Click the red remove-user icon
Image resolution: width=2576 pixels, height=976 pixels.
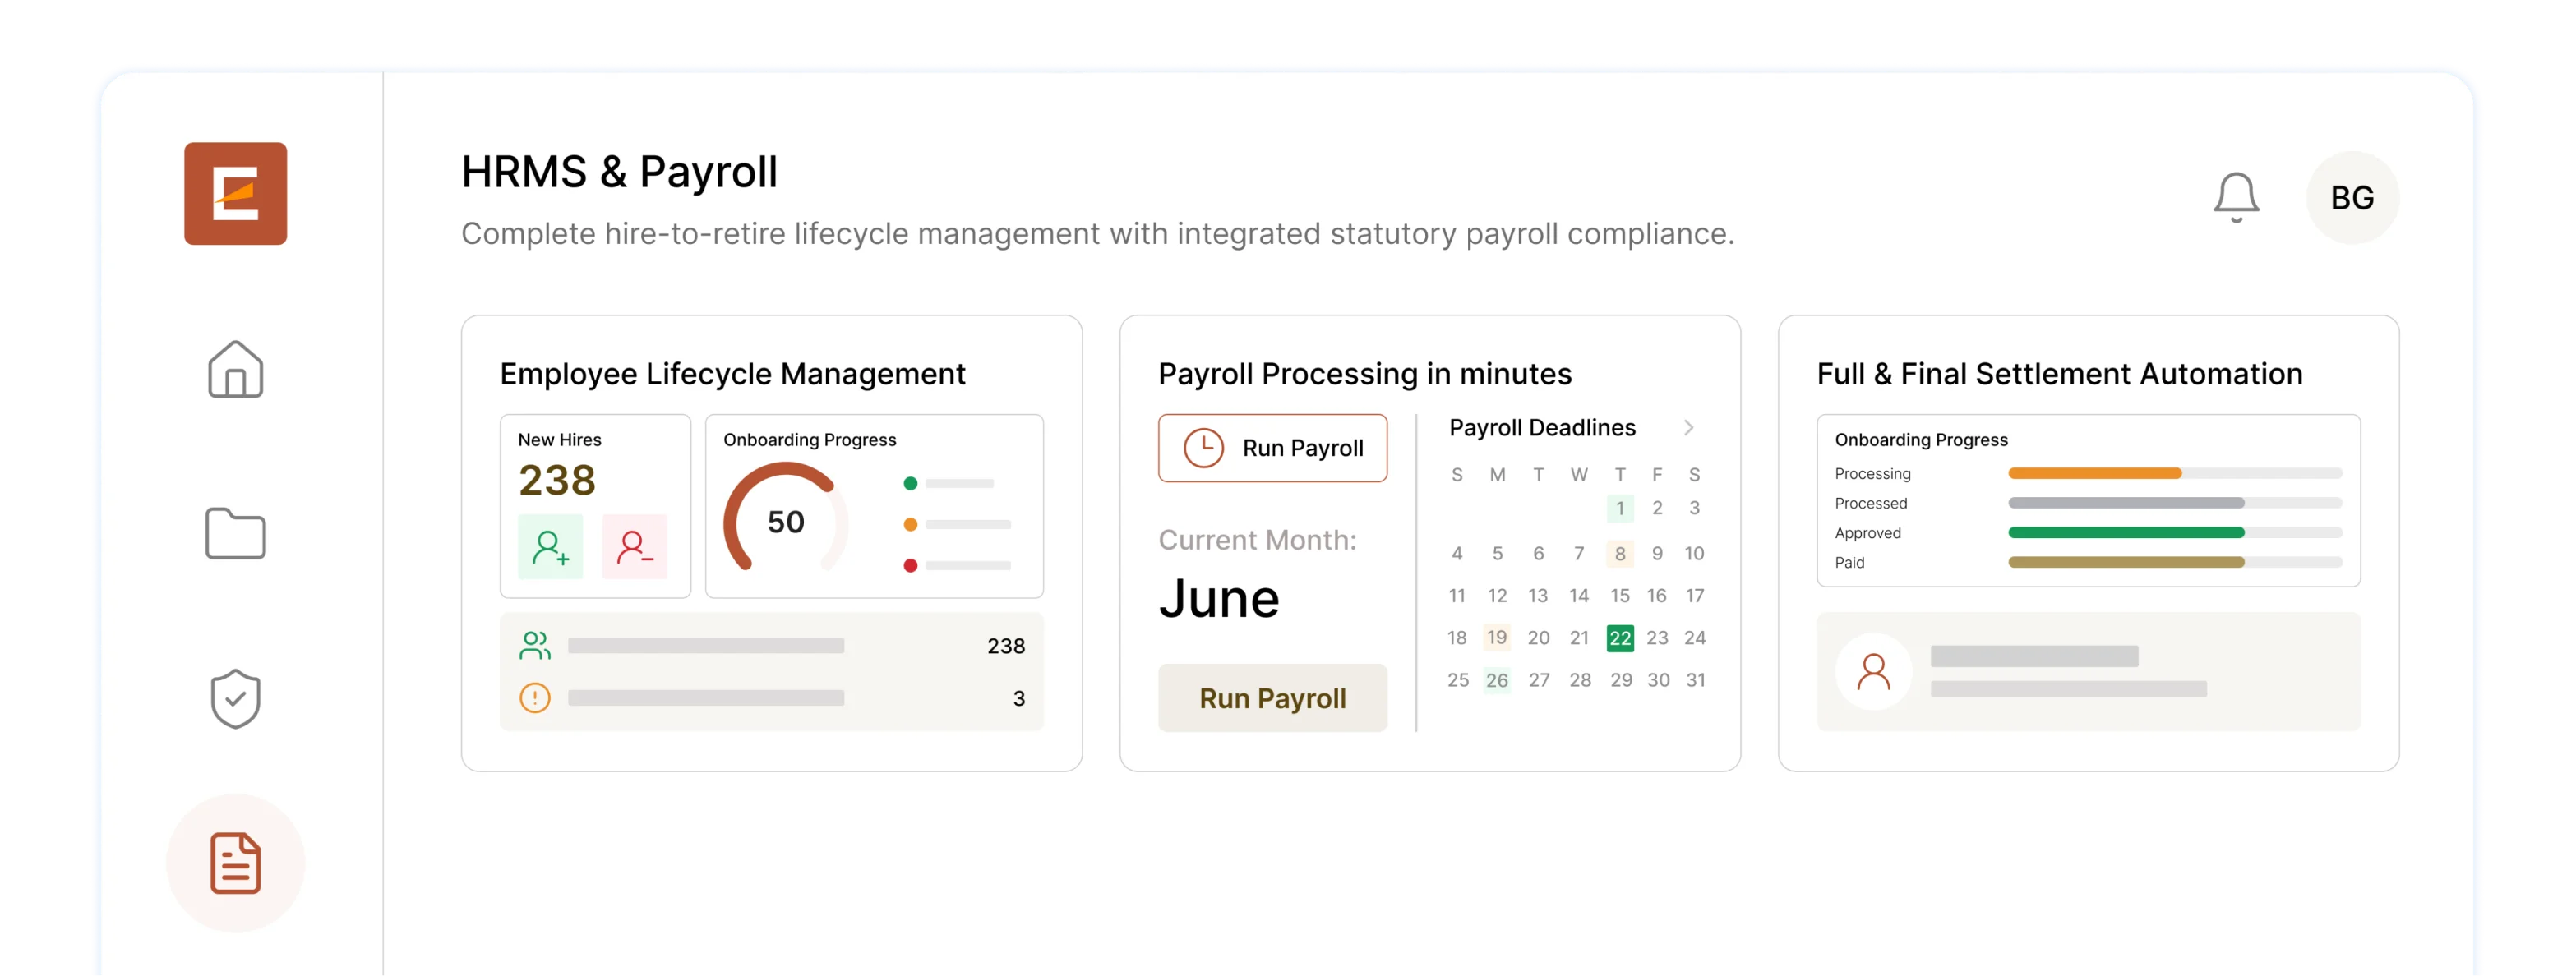[634, 547]
